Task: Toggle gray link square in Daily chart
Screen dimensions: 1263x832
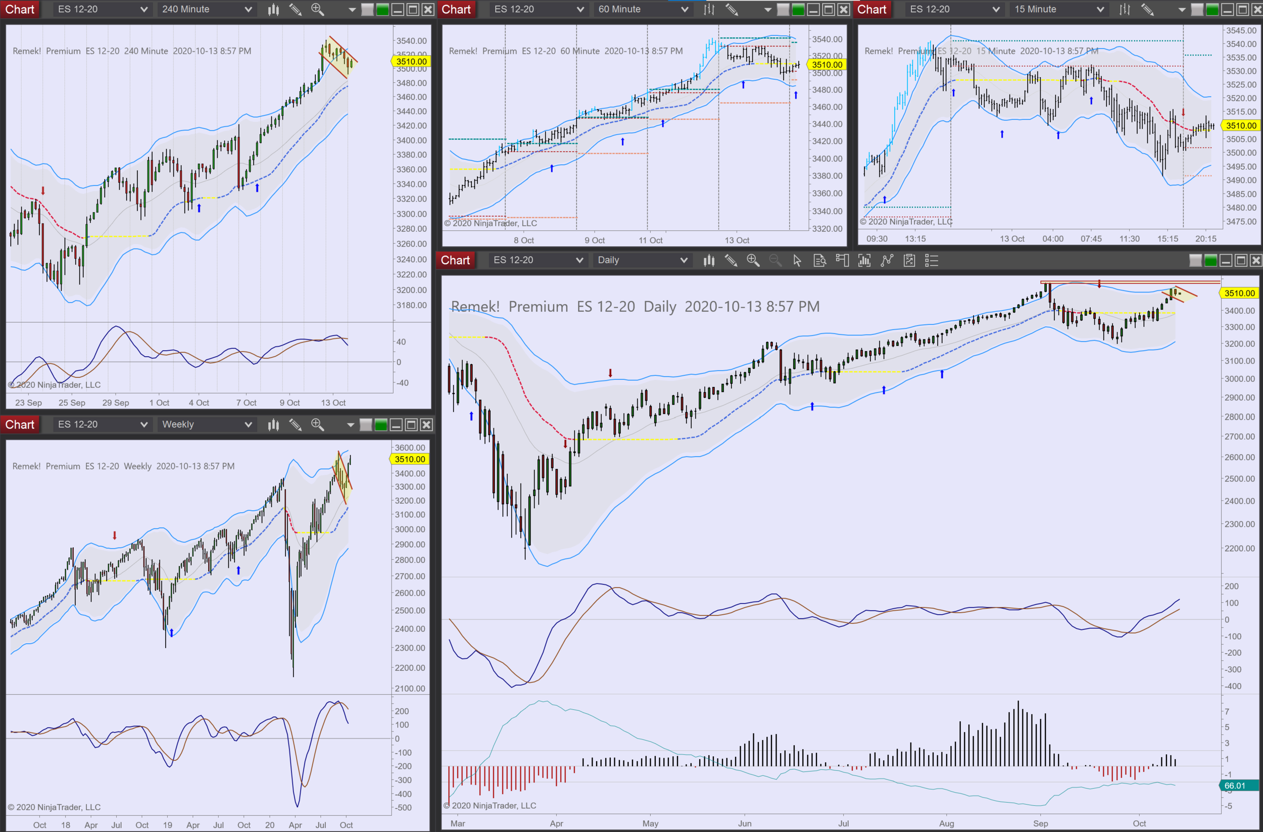Action: (1195, 261)
